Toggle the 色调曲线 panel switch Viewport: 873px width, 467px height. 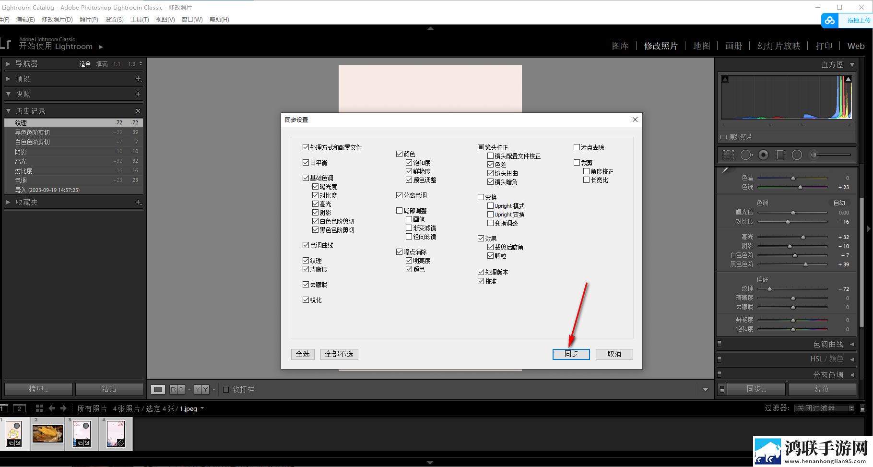719,344
